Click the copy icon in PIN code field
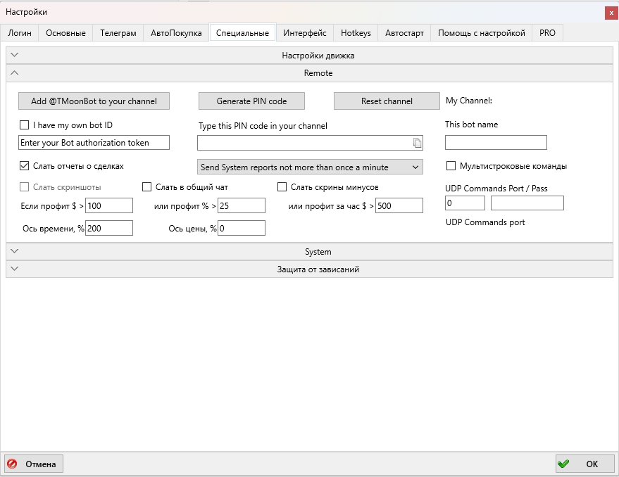Screen dimensions: 619x477 click(417, 143)
